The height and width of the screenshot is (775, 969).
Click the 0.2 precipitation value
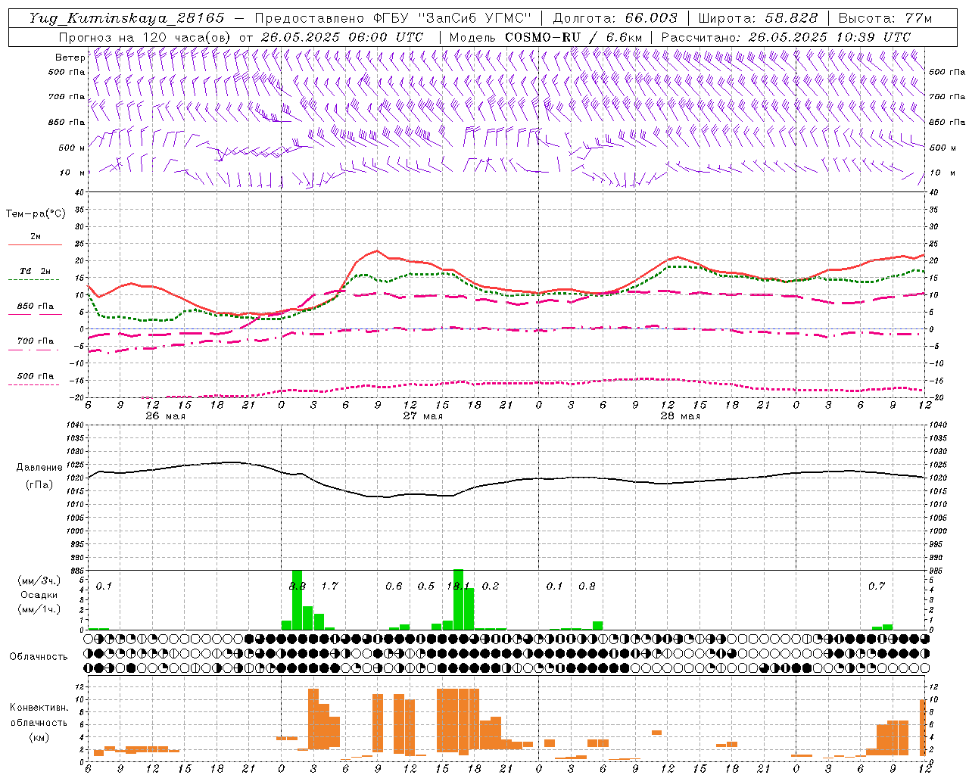coord(491,586)
